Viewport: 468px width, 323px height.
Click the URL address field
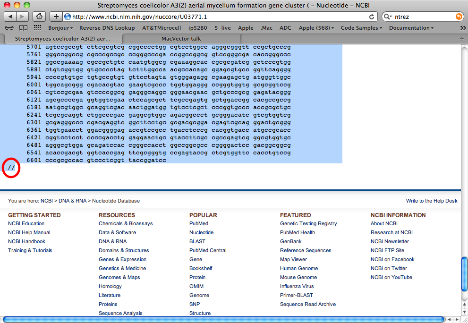[217, 17]
